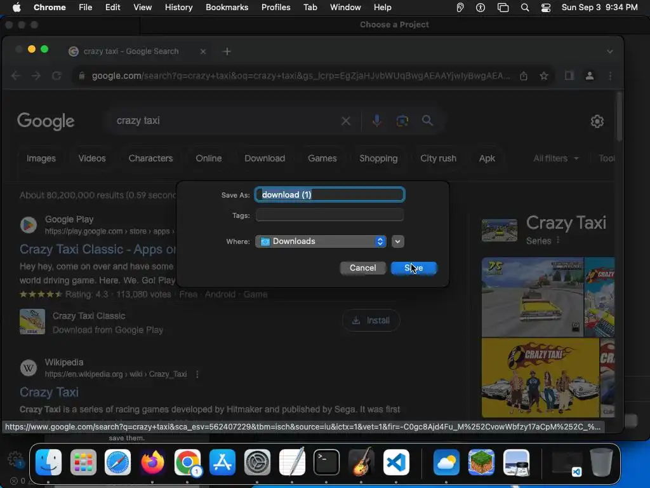Open Chrome profile avatar icon
The image size is (650, 488).
tap(590, 76)
